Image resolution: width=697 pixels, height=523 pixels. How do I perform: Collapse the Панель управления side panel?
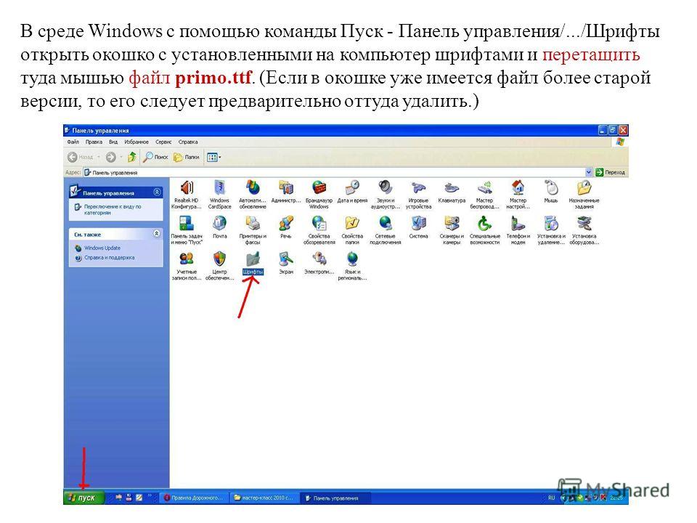(x=157, y=192)
